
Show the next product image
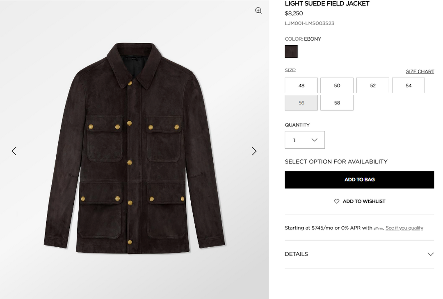pyautogui.click(x=254, y=151)
